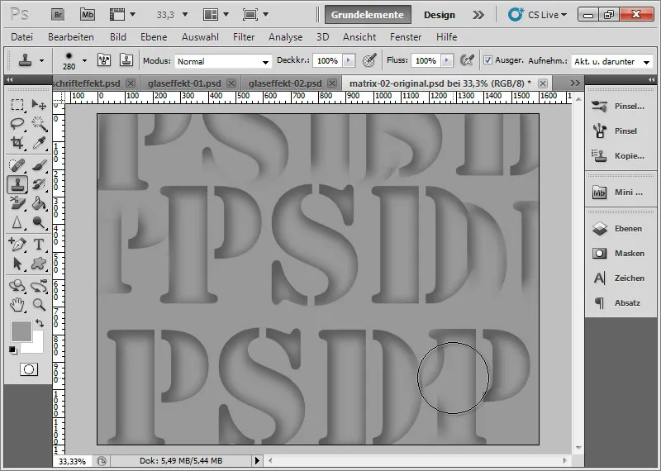Screen dimensions: 661x471
Task: Toggle the Clone Source panel in options bar
Action: [x=126, y=60]
